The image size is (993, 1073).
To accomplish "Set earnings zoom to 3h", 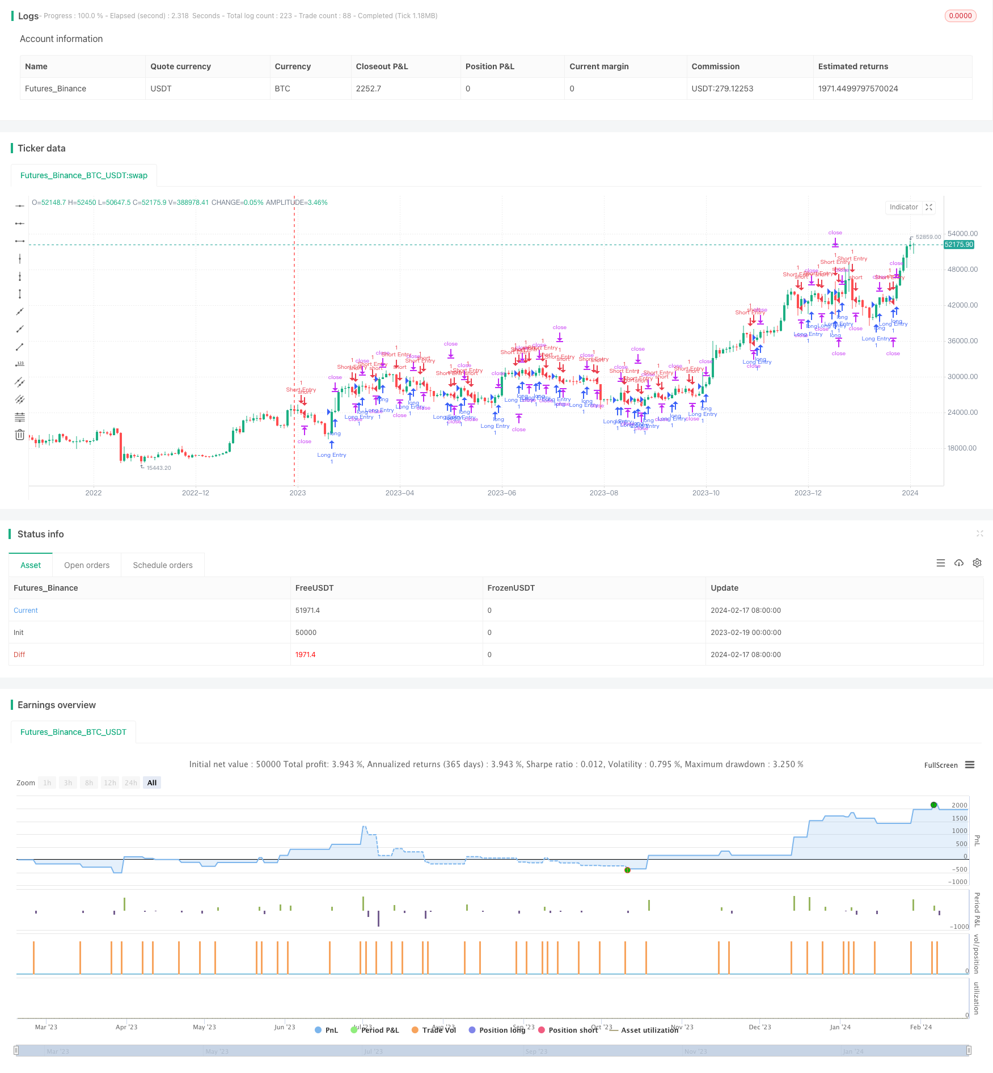I will click(x=68, y=782).
